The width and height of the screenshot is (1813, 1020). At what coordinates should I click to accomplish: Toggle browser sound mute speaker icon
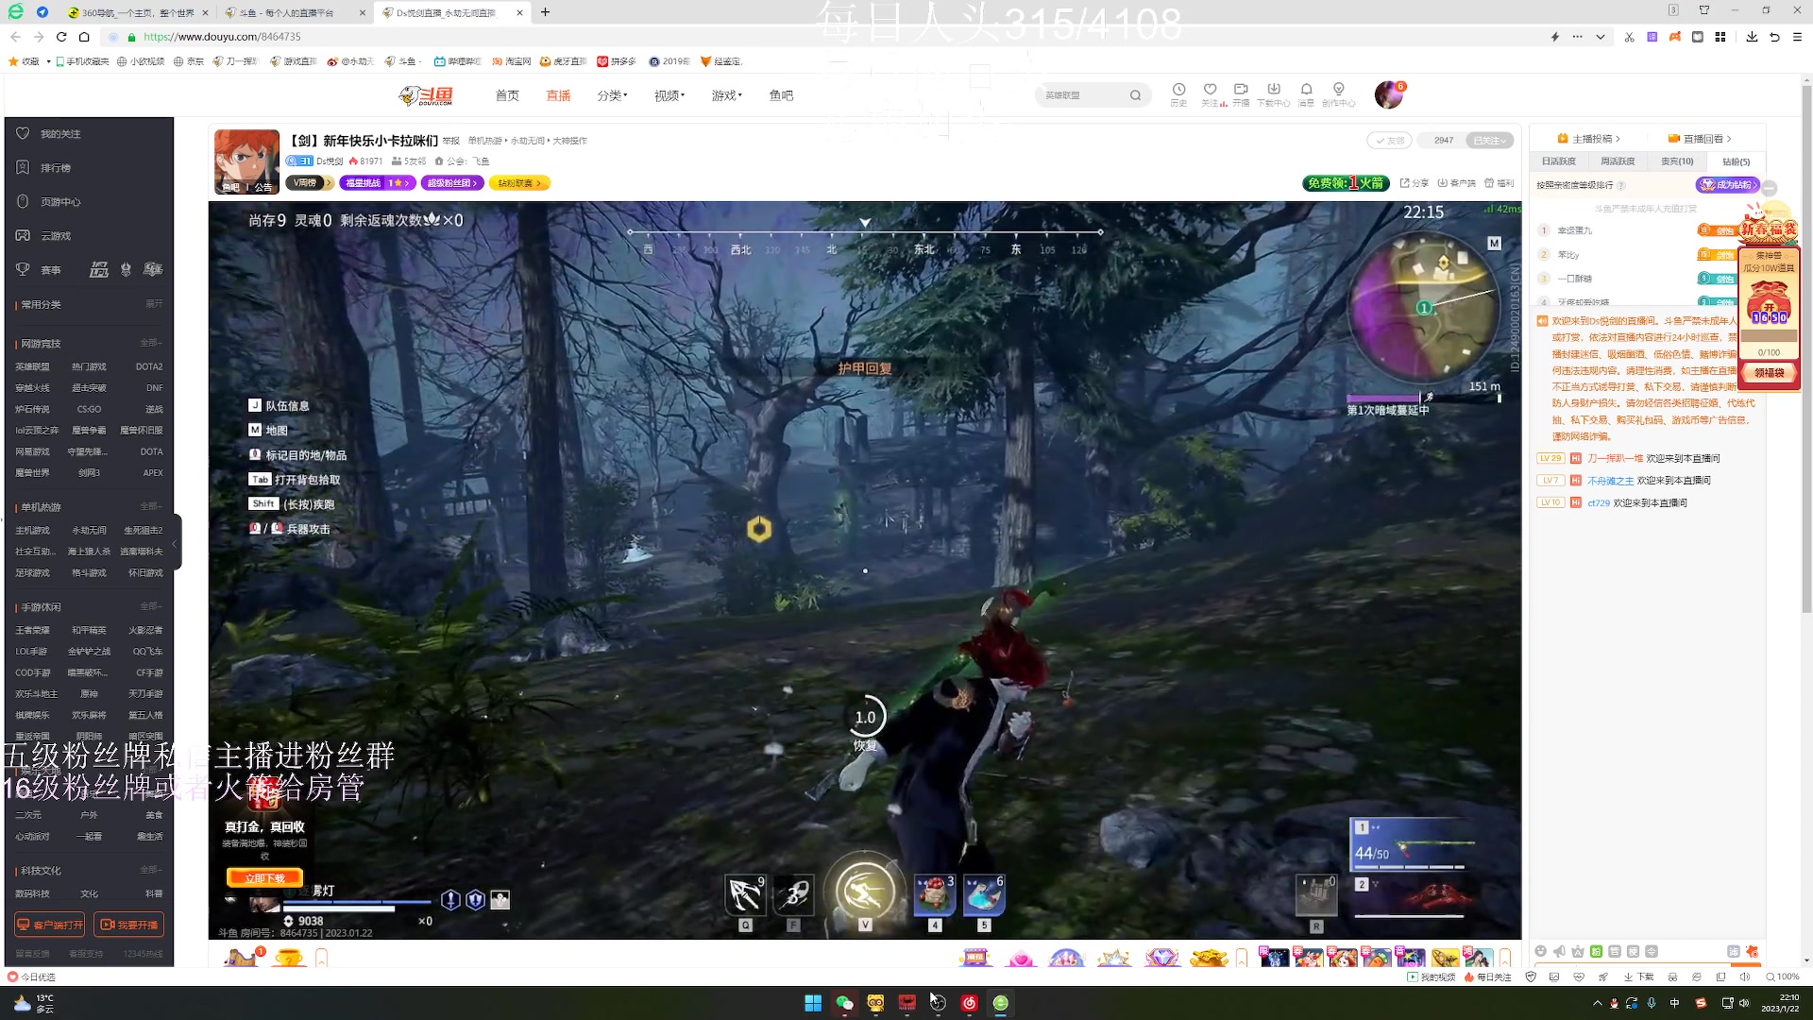pyautogui.click(x=1744, y=977)
